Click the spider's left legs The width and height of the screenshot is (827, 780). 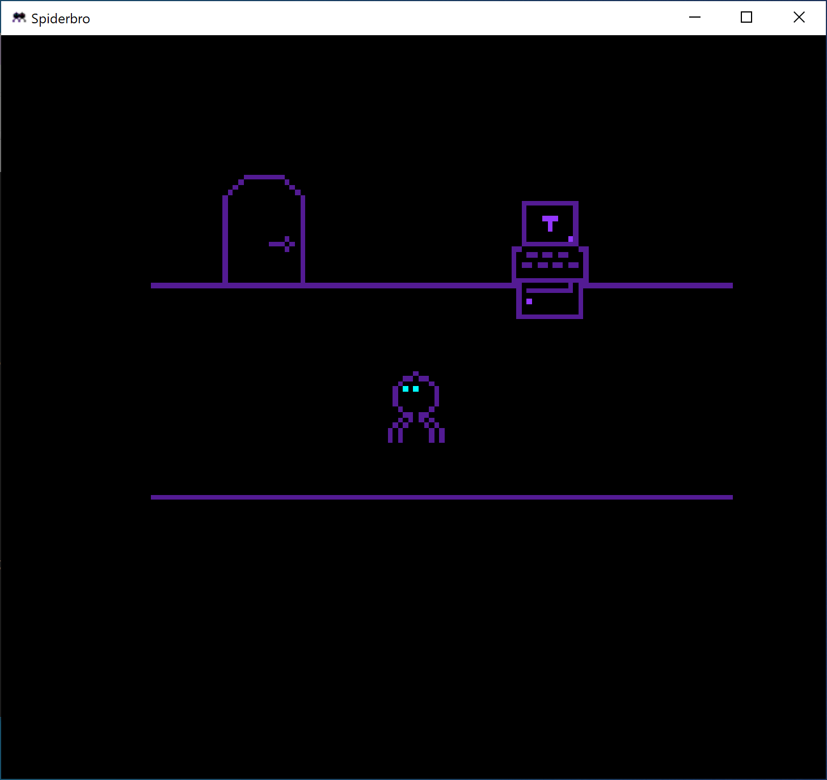(399, 429)
